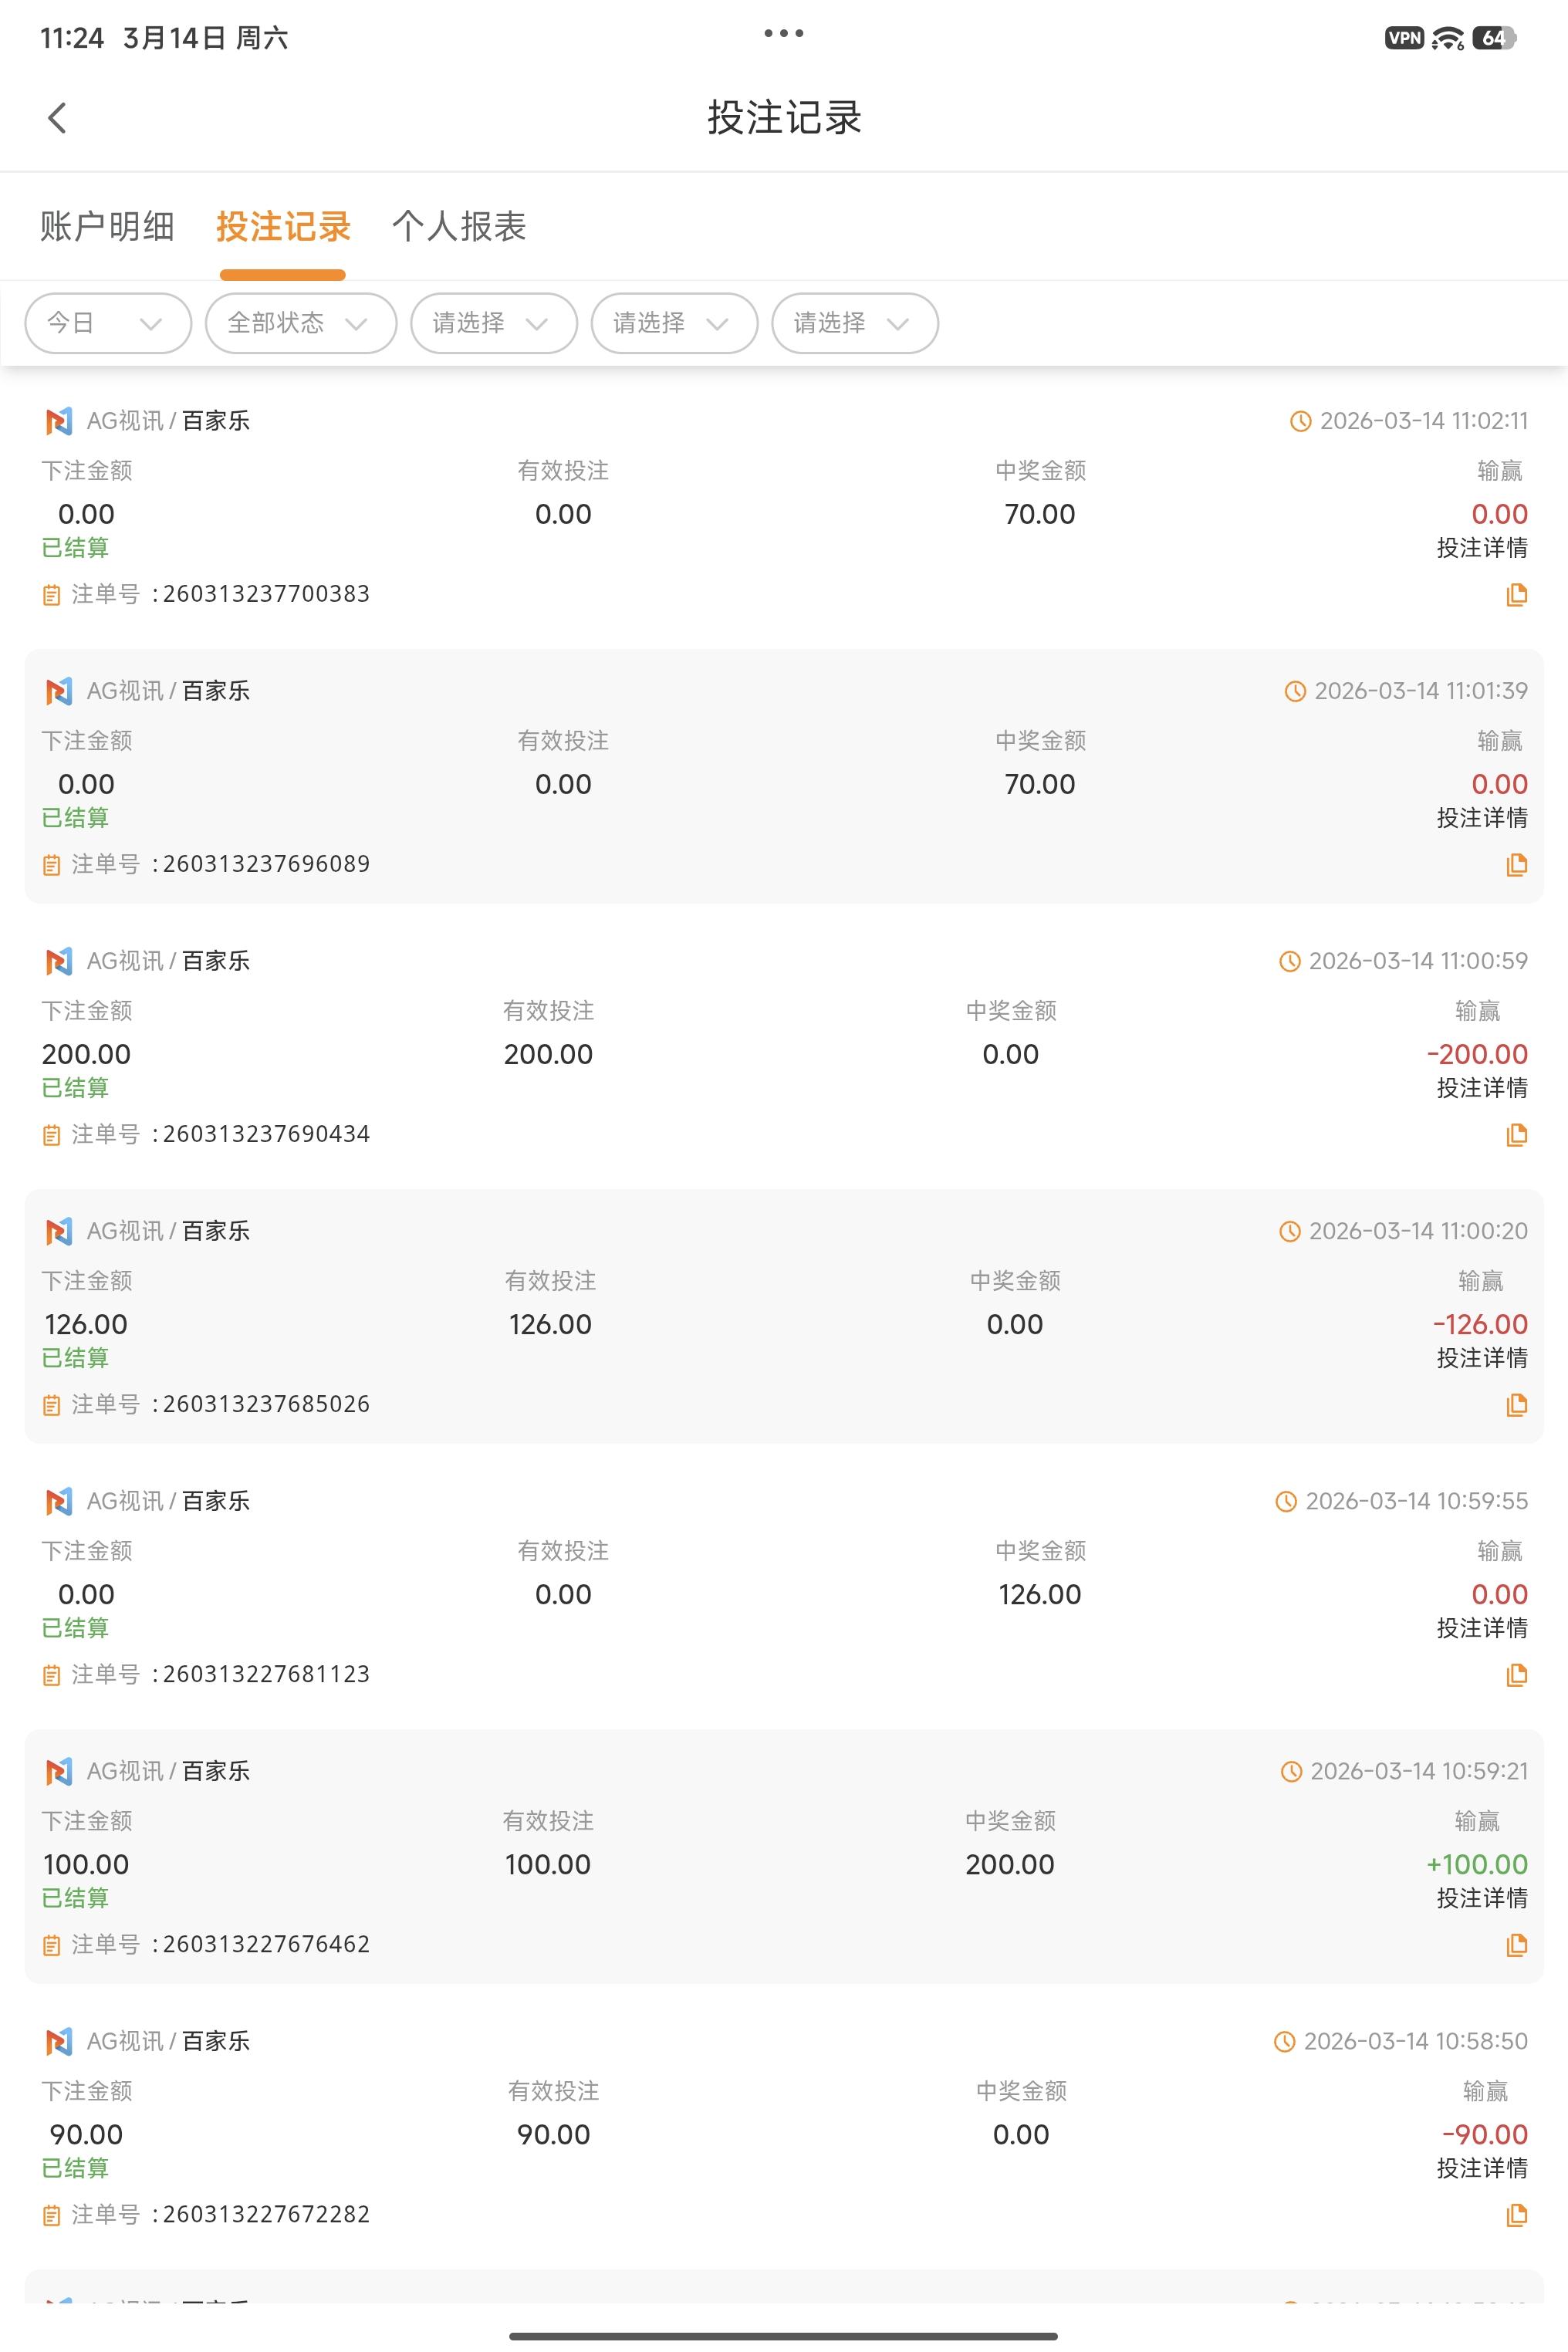Open the 今日 date filter dropdown

tap(107, 323)
